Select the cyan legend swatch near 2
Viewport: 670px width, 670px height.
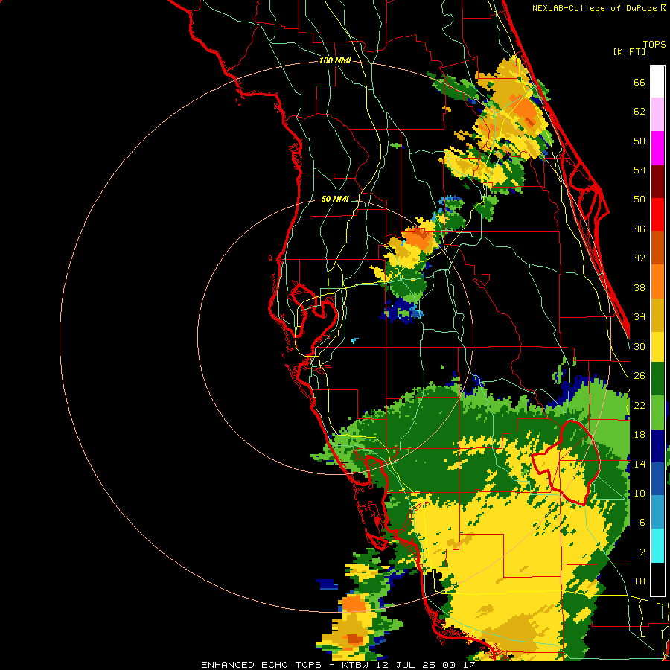pos(657,546)
